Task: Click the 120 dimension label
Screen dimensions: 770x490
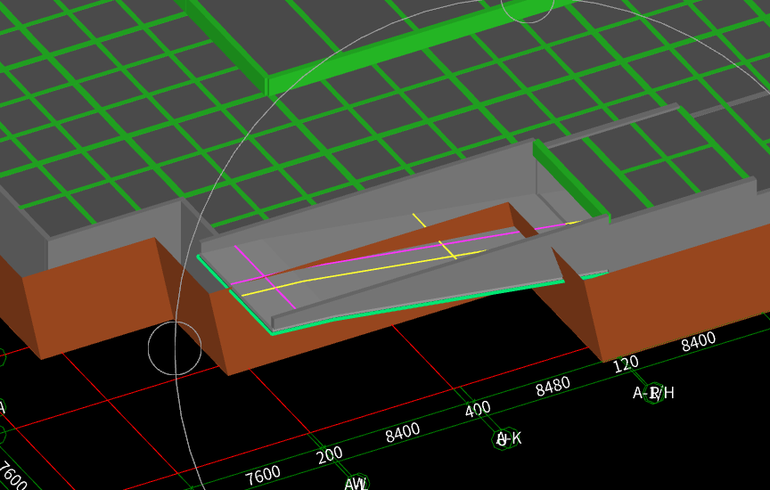Action: pyautogui.click(x=627, y=364)
